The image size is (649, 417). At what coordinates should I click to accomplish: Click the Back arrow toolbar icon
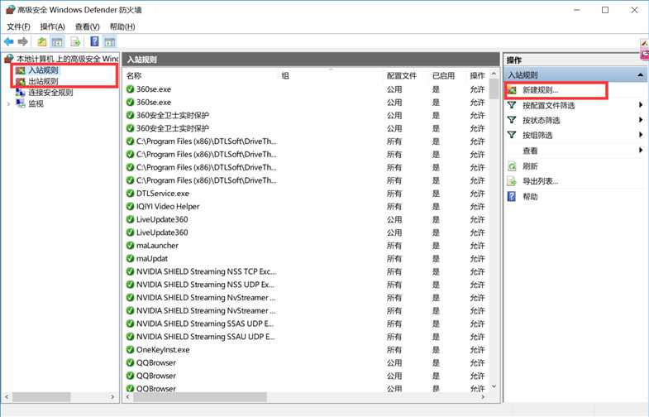point(9,41)
